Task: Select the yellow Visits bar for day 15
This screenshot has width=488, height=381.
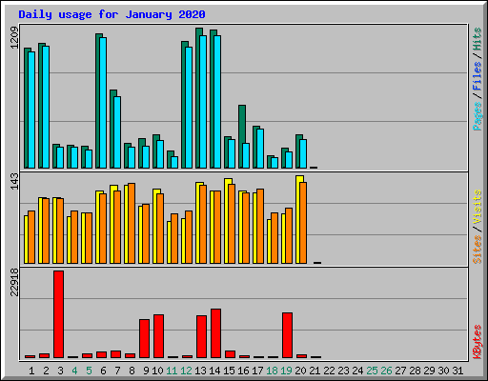Action: pos(227,221)
